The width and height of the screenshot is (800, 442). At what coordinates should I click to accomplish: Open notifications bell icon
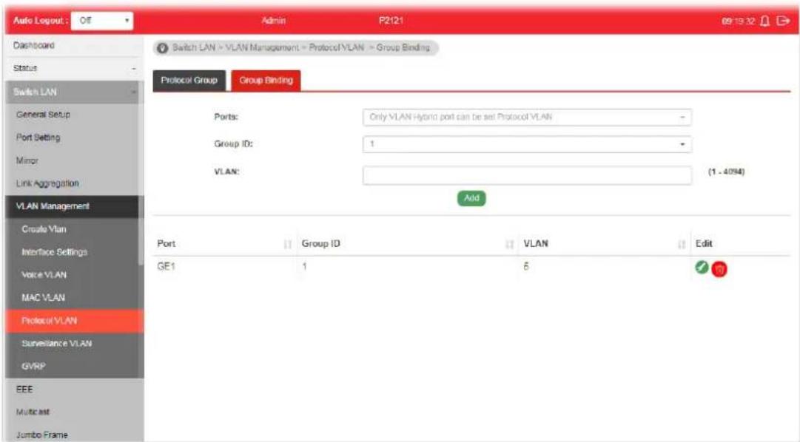(764, 21)
